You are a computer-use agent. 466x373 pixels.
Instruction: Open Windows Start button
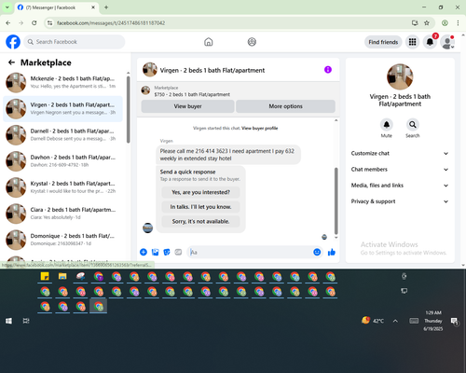pyautogui.click(x=8, y=321)
